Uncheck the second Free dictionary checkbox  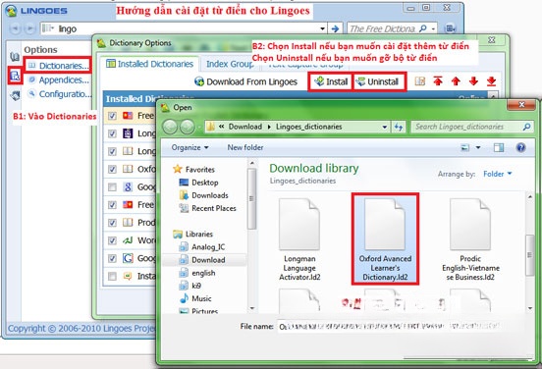pos(112,205)
